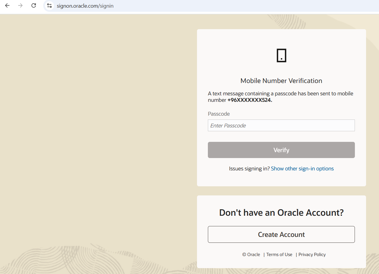Open the Terms of Use link
The height and width of the screenshot is (274, 379).
[x=279, y=255]
